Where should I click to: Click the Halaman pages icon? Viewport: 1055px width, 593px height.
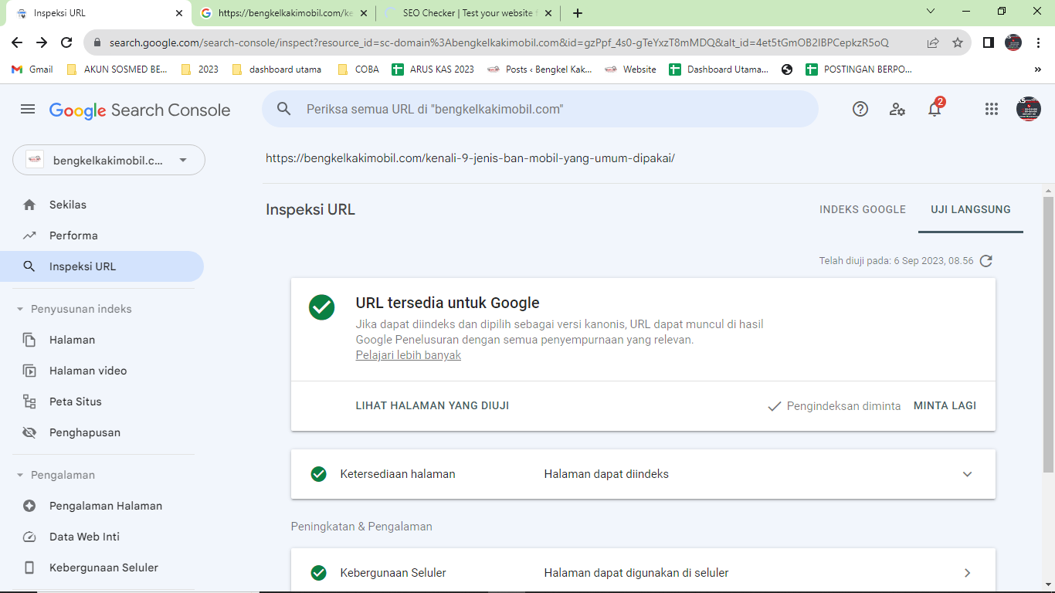click(x=29, y=340)
